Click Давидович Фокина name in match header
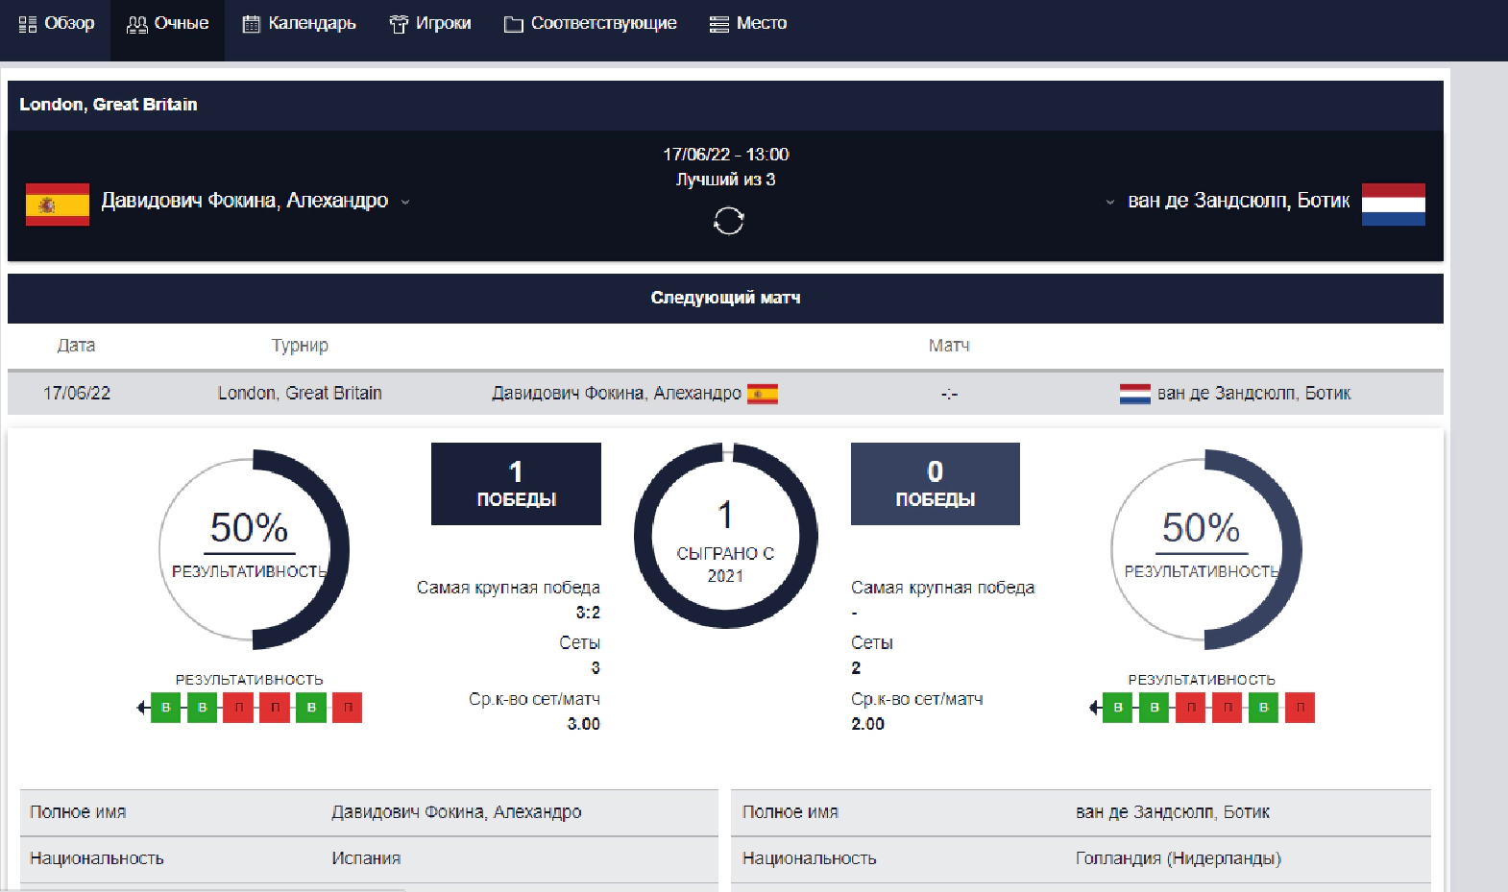Viewport: 1508px width, 892px height. 245,201
